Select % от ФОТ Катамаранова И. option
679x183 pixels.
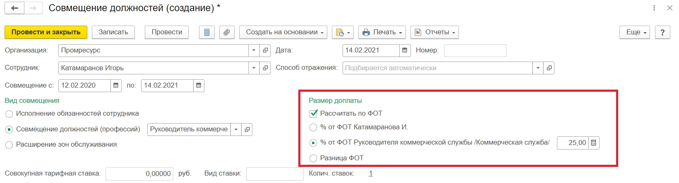pyautogui.click(x=313, y=127)
